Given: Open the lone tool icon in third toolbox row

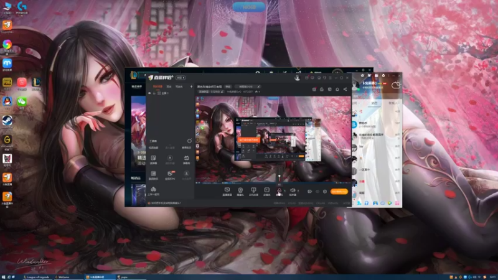Looking at the screenshot, I should pyautogui.click(x=153, y=191).
